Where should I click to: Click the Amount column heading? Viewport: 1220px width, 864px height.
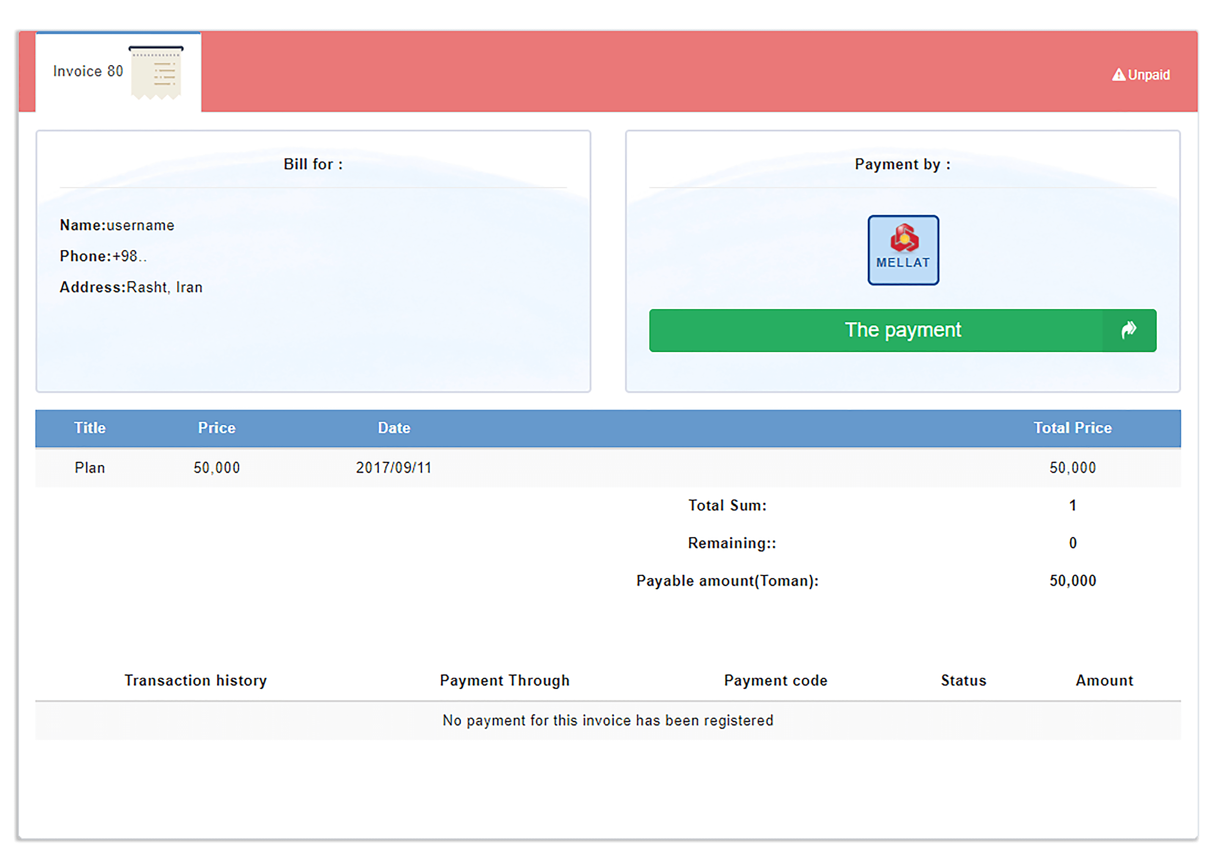1104,681
